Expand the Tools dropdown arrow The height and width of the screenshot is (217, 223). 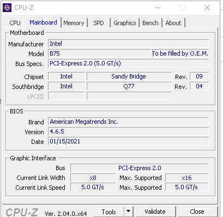click(129, 212)
